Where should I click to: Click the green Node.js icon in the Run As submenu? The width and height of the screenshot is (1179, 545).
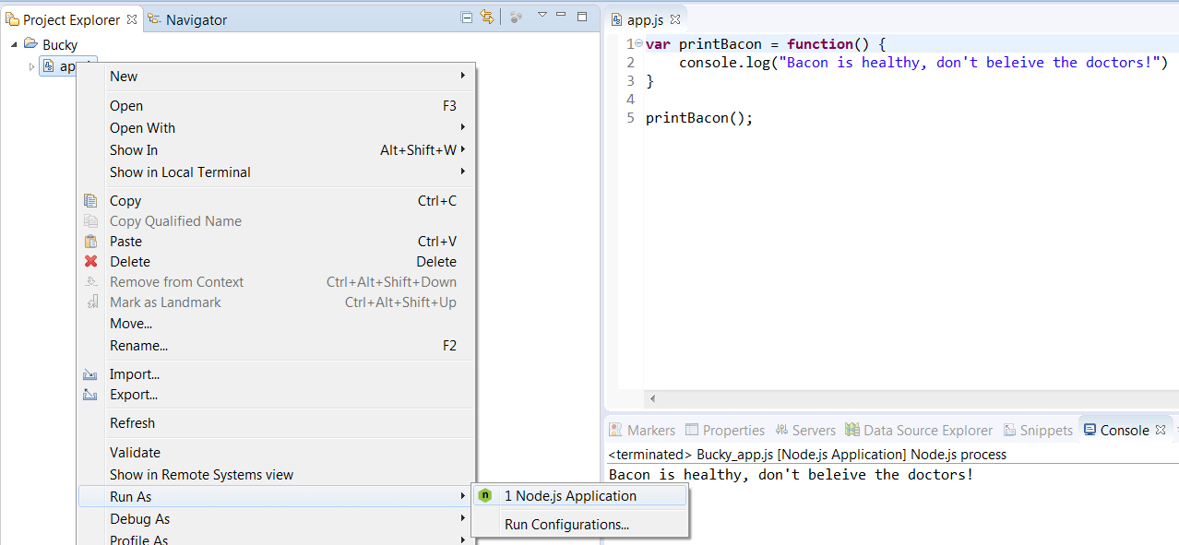485,495
